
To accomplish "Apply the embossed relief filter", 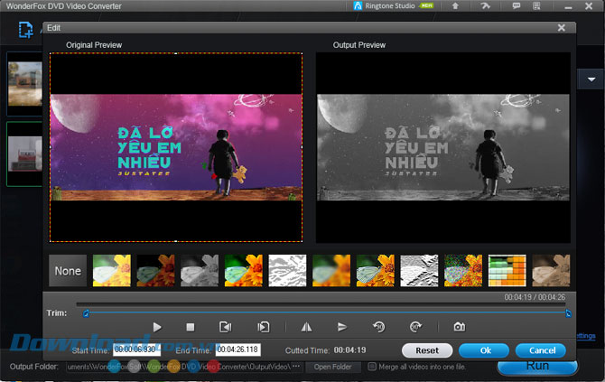I will coord(419,271).
